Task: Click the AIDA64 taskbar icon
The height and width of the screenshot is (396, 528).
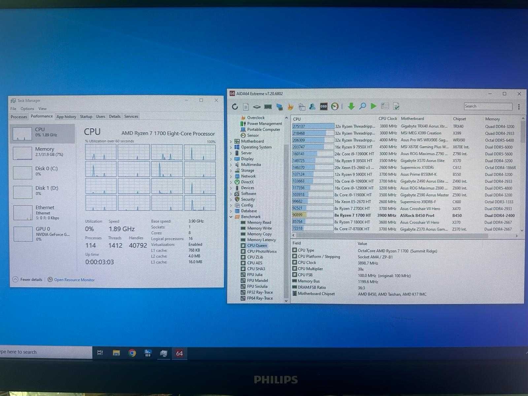Action: tap(179, 353)
